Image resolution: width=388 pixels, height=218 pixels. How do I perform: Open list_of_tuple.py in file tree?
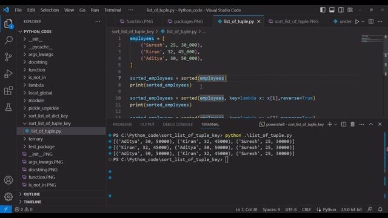[61, 131]
